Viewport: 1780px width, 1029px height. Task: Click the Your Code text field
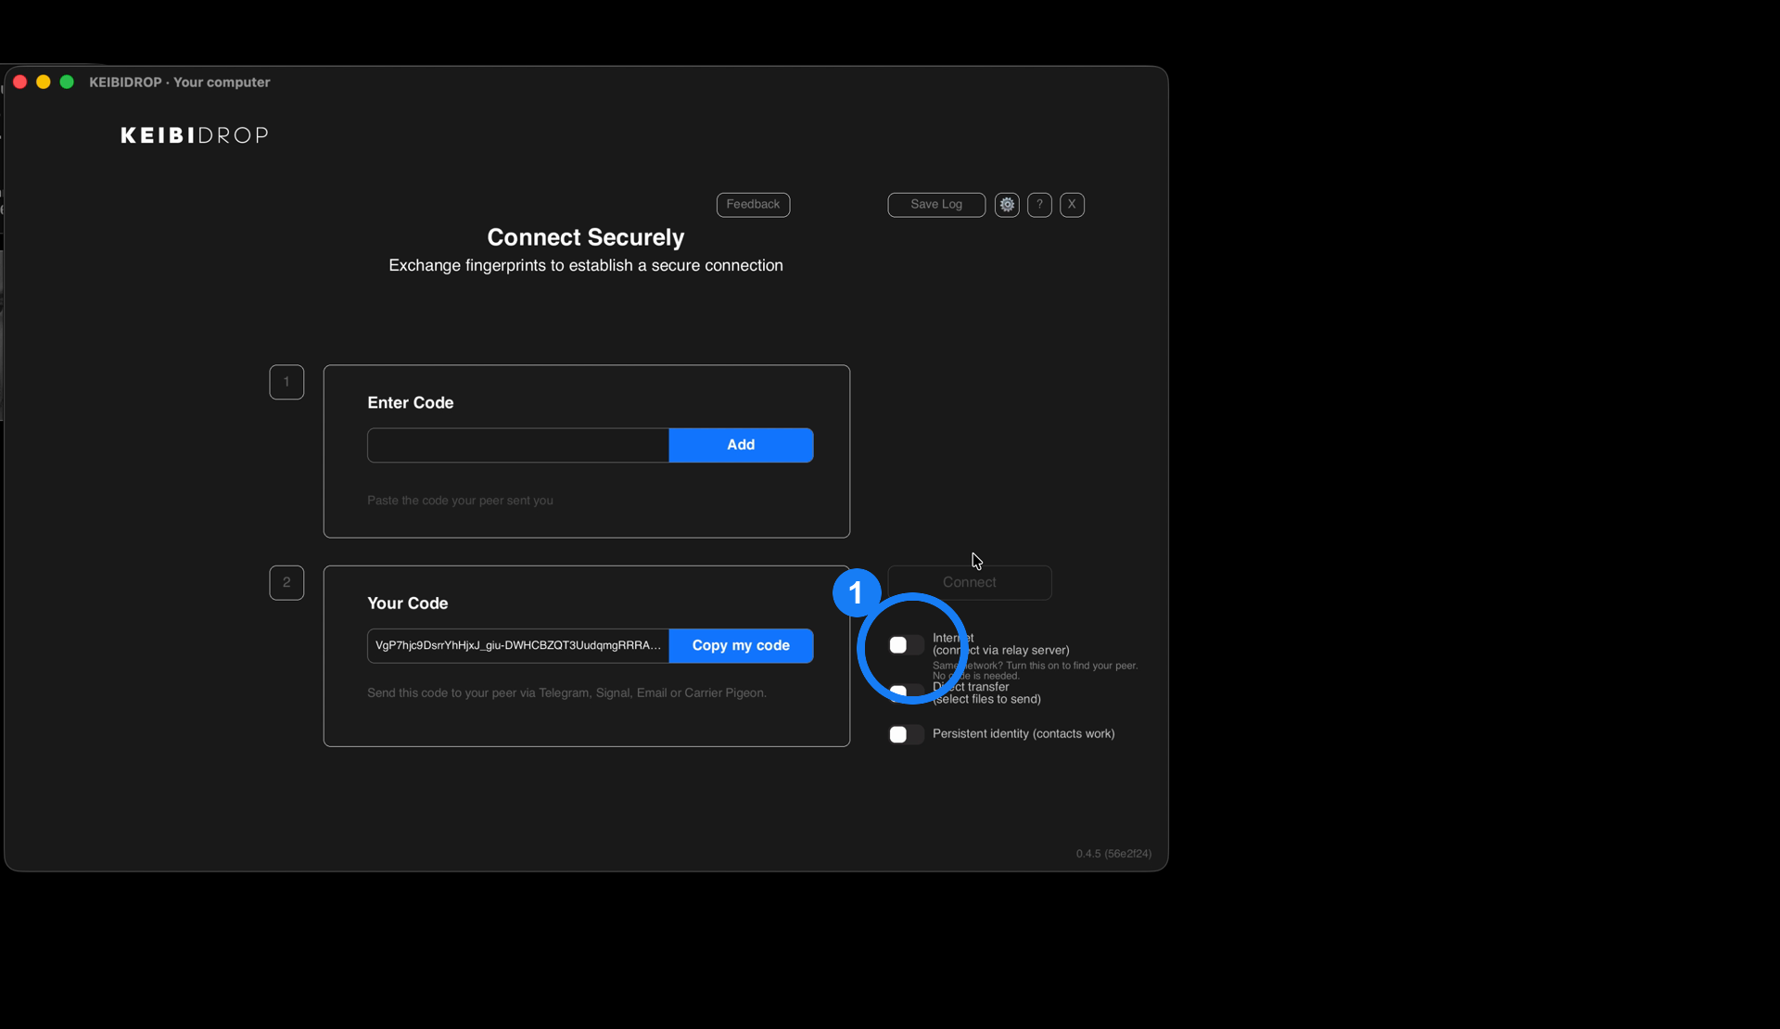tap(518, 645)
